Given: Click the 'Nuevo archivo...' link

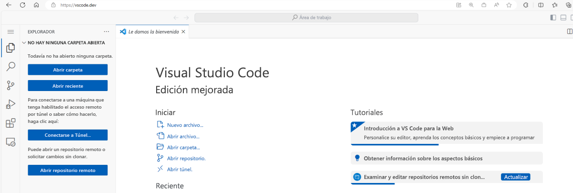Looking at the screenshot, I should [185, 125].
